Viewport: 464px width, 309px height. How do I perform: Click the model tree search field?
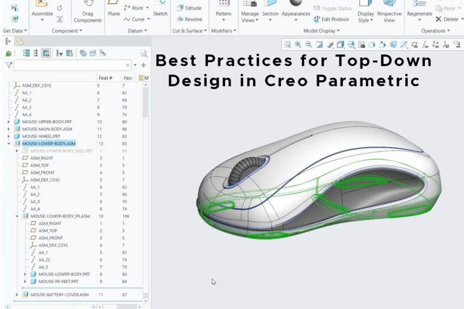point(72,65)
